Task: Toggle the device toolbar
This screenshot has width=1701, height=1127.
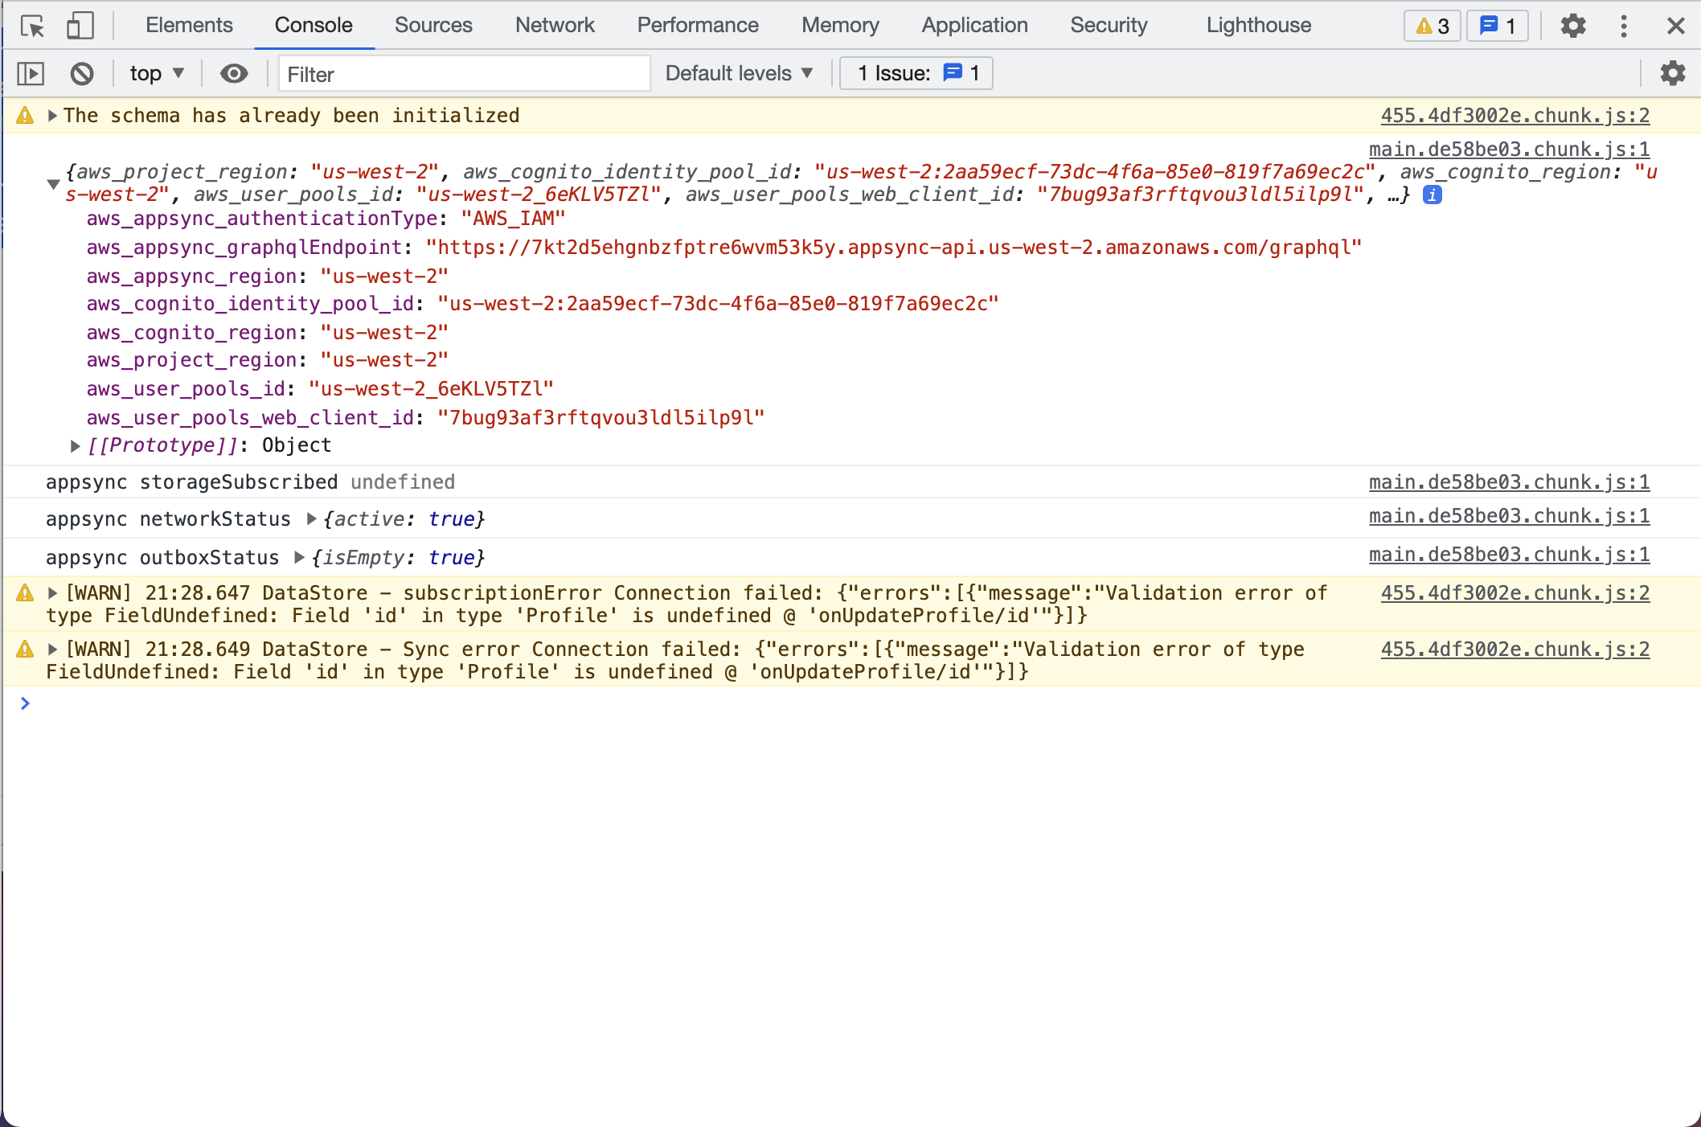Action: 78,26
